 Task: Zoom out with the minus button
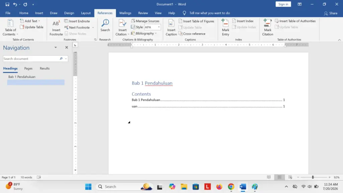tap(298, 177)
